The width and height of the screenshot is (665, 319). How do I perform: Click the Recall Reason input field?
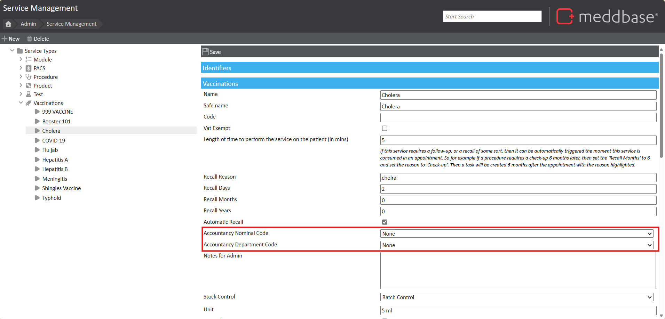click(518, 178)
